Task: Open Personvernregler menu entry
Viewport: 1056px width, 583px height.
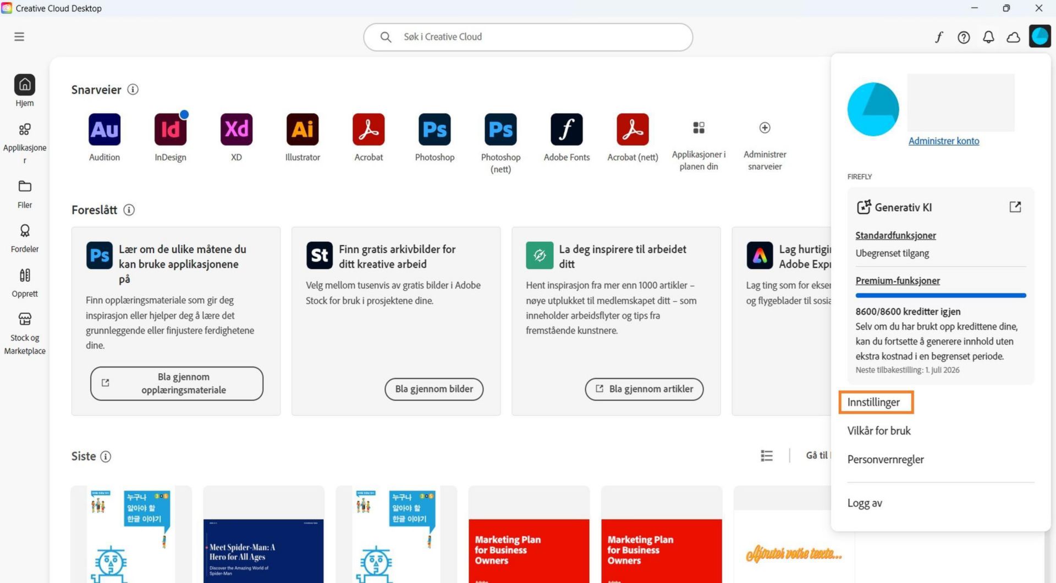Action: (886, 459)
